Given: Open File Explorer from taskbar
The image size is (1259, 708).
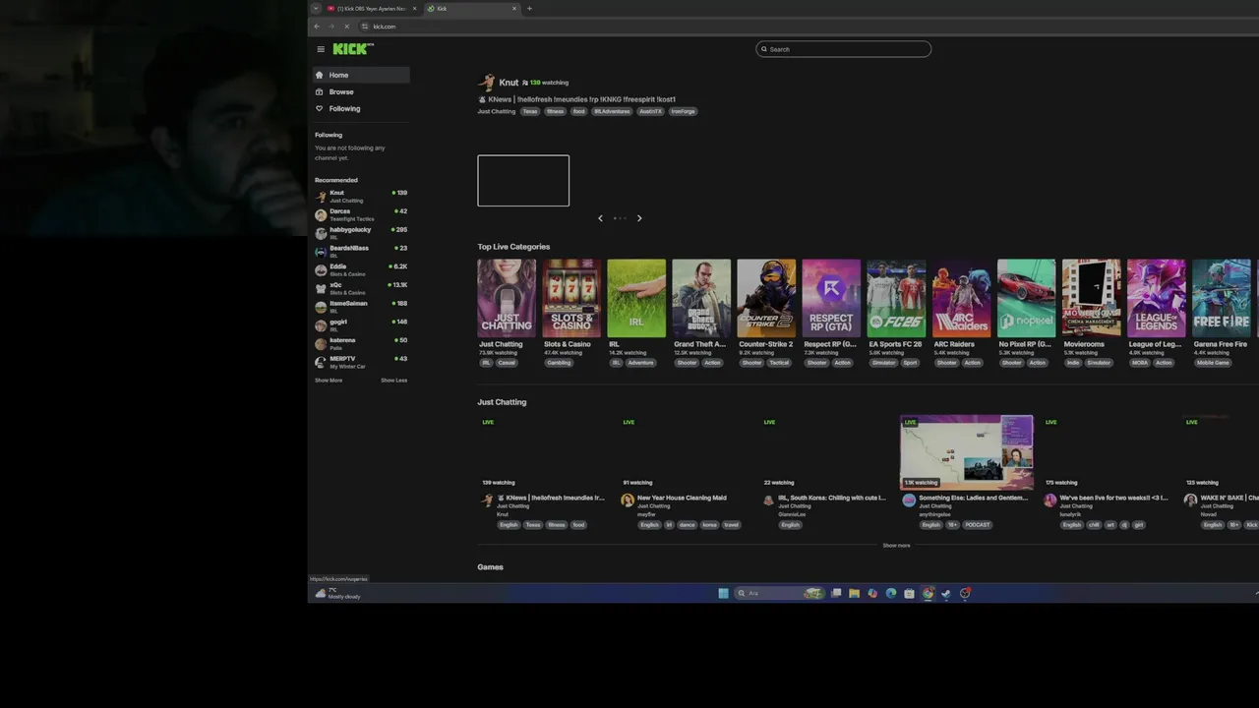Looking at the screenshot, I should click(854, 593).
